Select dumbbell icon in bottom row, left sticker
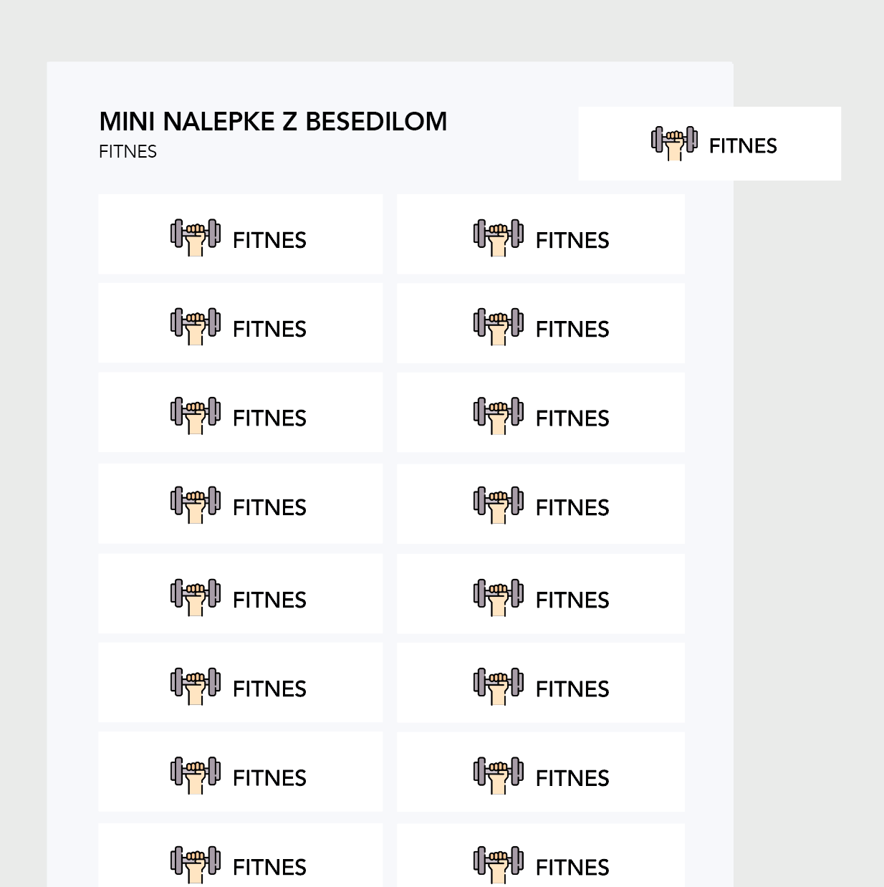This screenshot has height=887, width=884. pos(196,864)
